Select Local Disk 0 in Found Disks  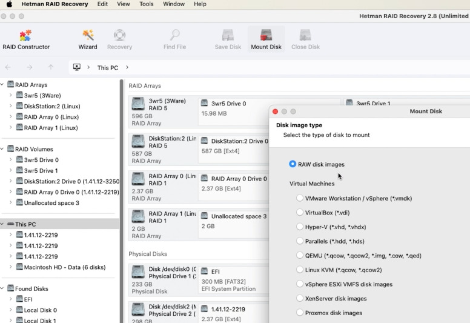point(40,310)
